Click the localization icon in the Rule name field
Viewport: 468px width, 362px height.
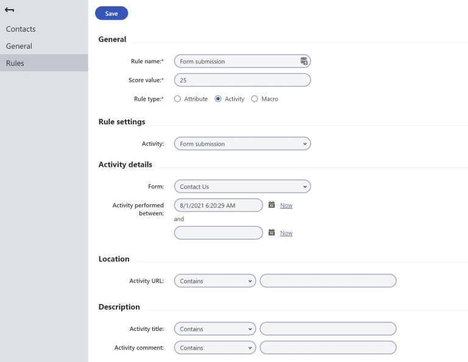pyautogui.click(x=304, y=61)
